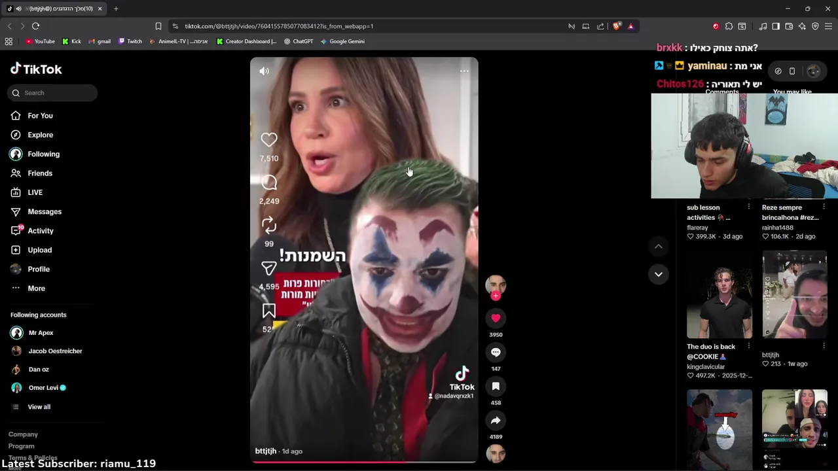
Task: Open the Twitch bookmark
Action: [x=130, y=41]
